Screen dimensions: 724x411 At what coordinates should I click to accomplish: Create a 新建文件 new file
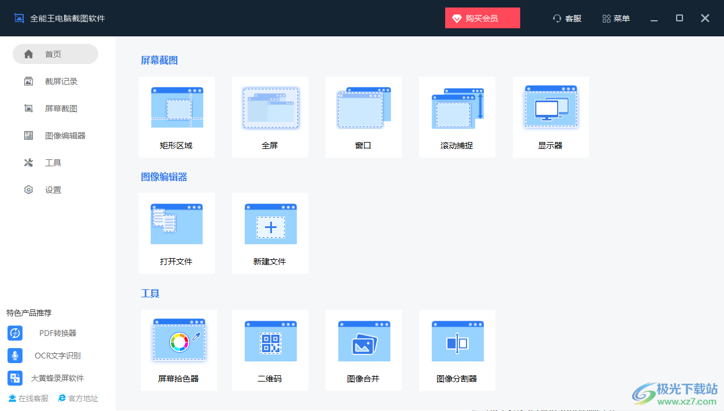click(x=270, y=233)
